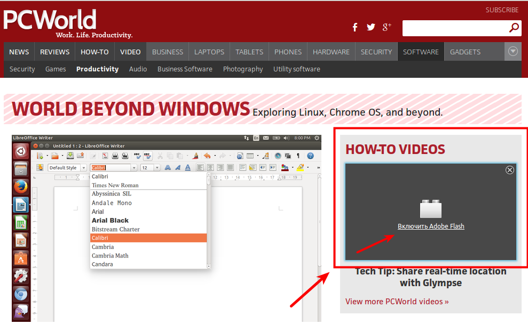
Task: Toggle Justified alignment paragraph button
Action: [x=230, y=167]
